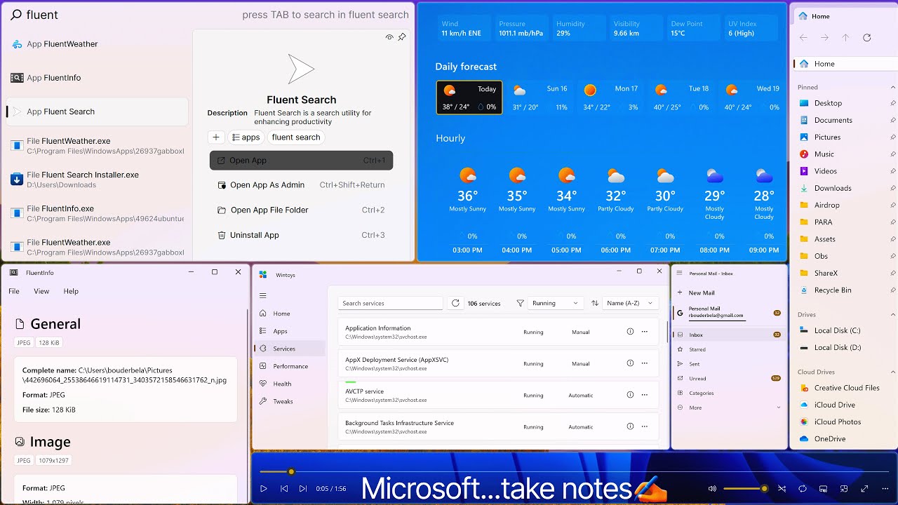Collapse the Drives section
Image resolution: width=898 pixels, height=505 pixels.
892,315
